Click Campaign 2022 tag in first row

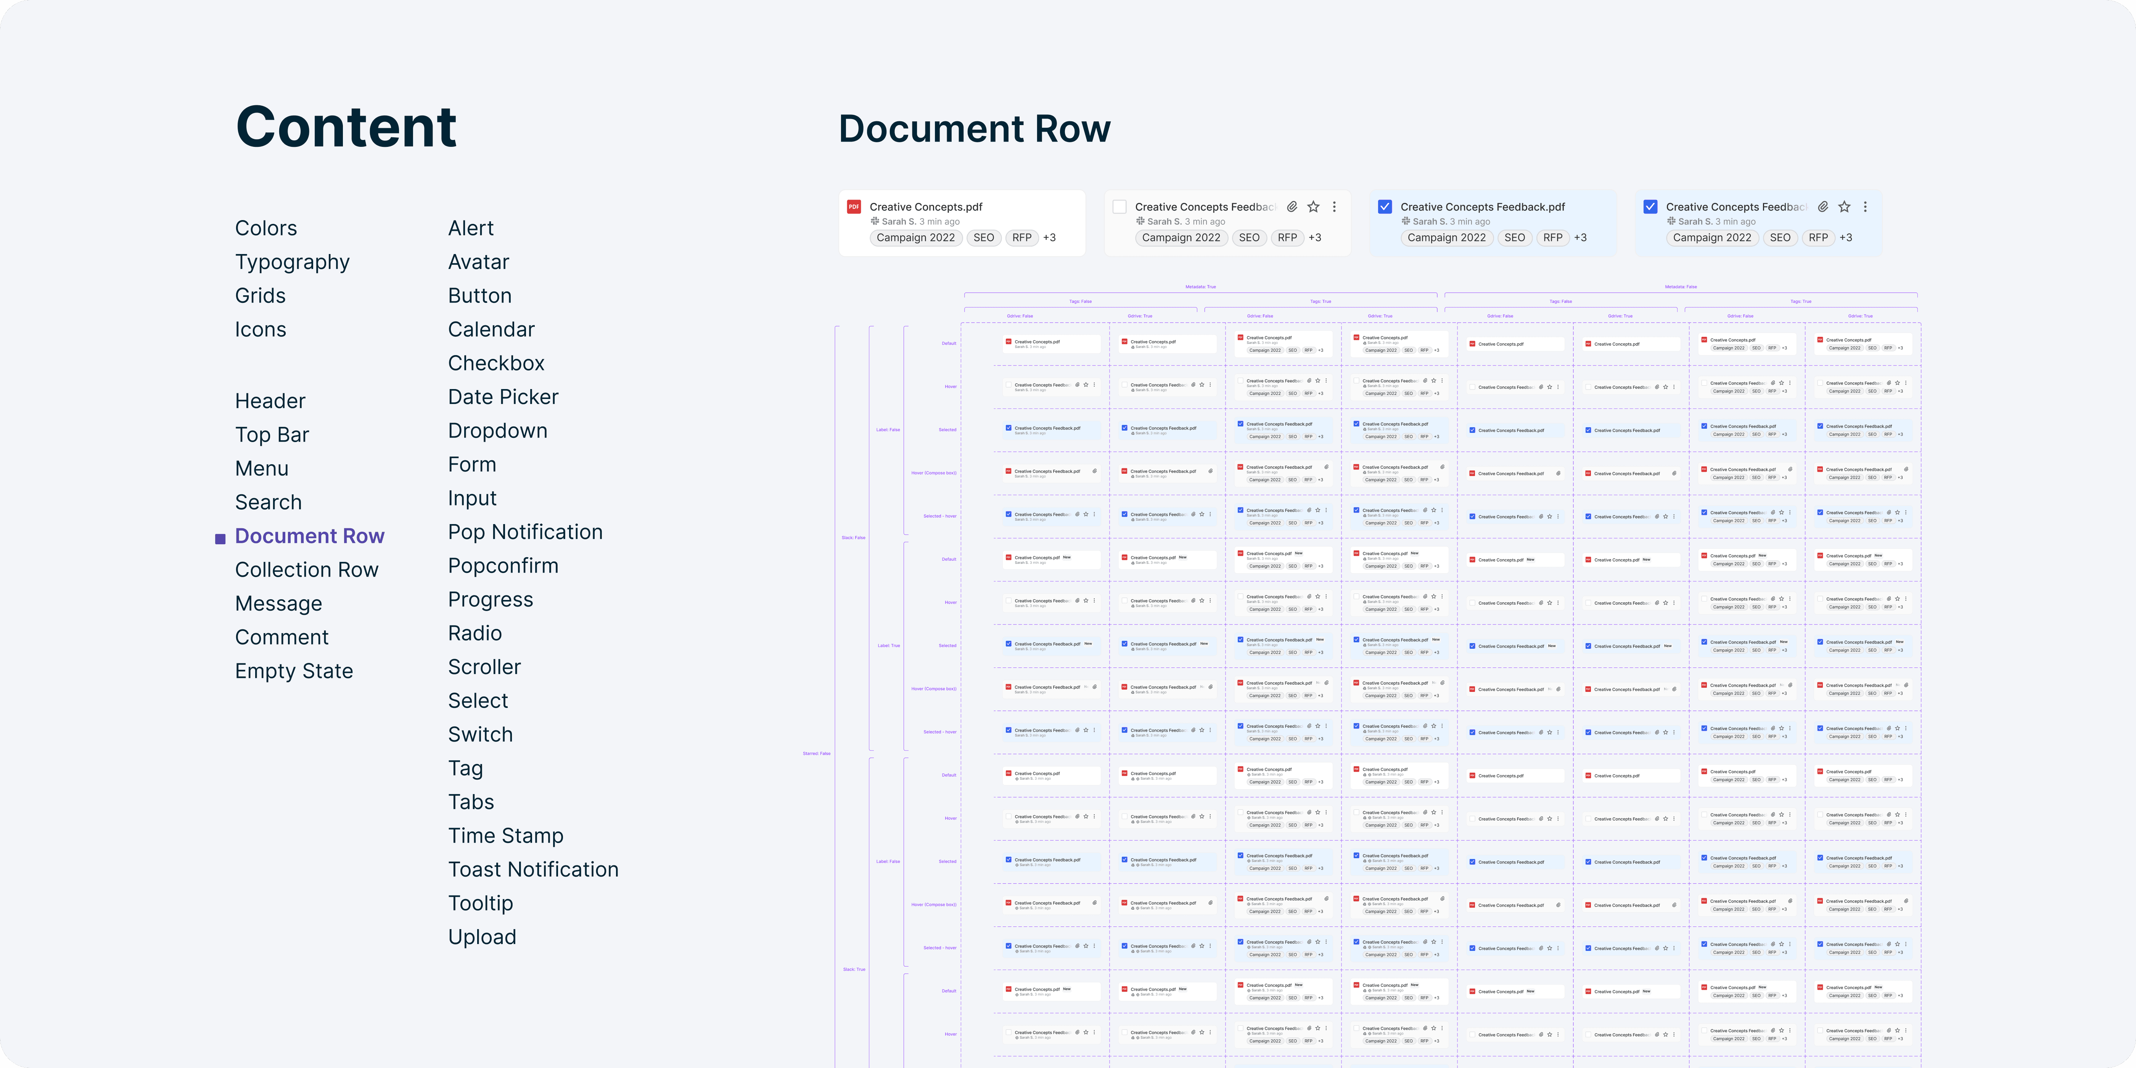(915, 238)
